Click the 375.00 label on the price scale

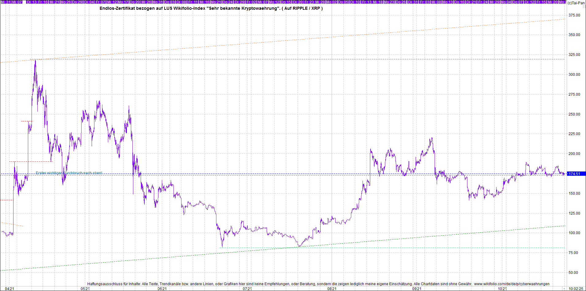tap(574, 15)
